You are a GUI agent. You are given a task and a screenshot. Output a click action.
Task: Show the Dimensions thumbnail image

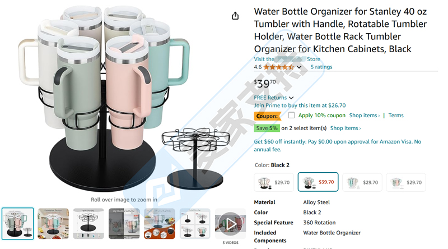88,224
